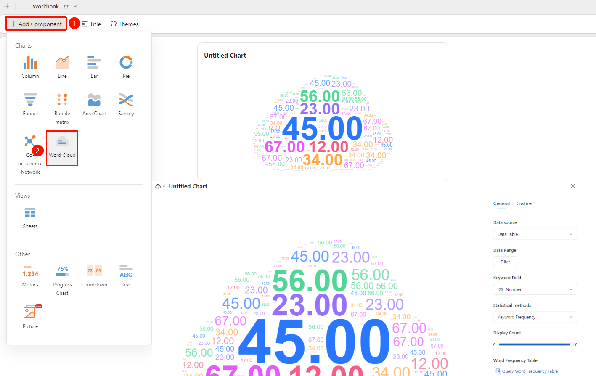Click the Filter button under Data Range
Screen dimensions: 596x376
click(x=505, y=262)
